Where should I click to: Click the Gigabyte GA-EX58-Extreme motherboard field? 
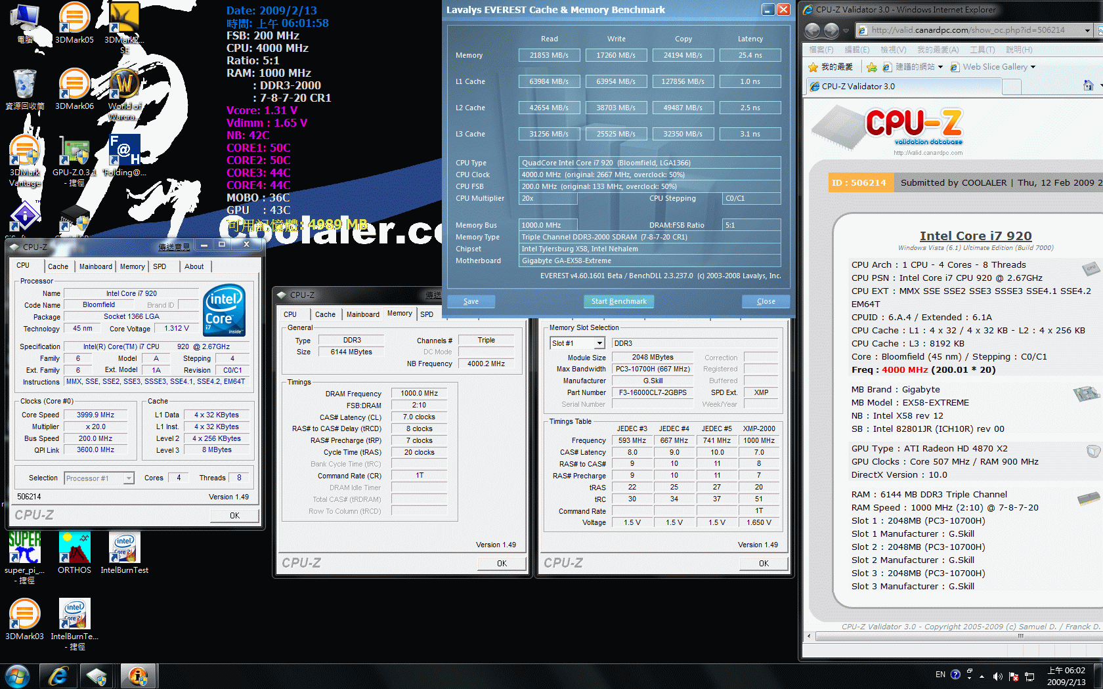point(650,261)
